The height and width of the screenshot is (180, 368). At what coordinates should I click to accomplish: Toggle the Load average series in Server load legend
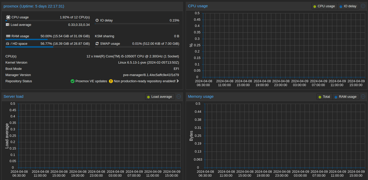point(160,97)
